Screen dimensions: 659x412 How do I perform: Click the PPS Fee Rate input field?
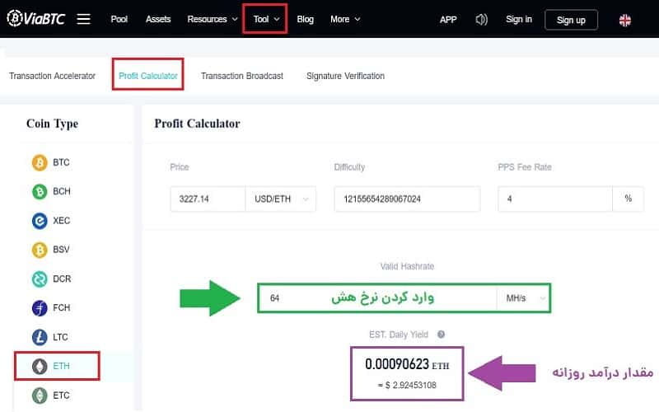click(554, 199)
